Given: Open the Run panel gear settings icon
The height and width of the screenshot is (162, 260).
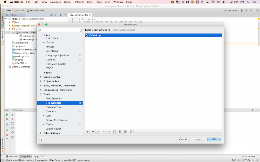Looking at the screenshot, I should coord(253,110).
